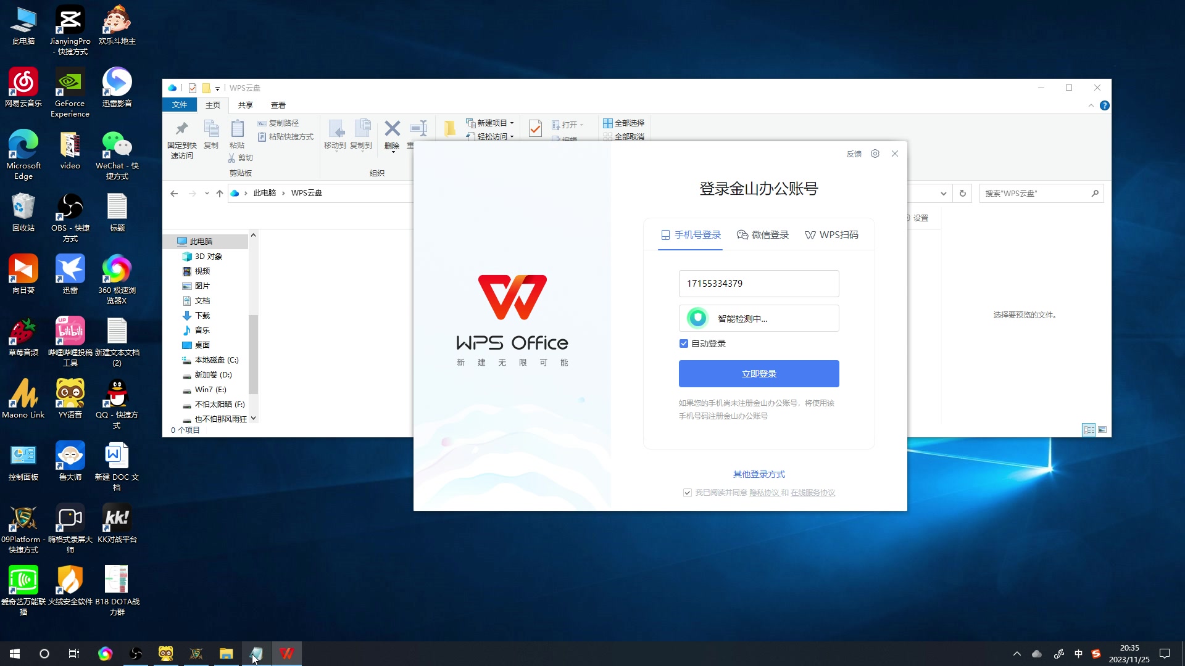This screenshot has height=666, width=1185.
Task: Open the notification center in the system tray
Action: click(1165, 654)
